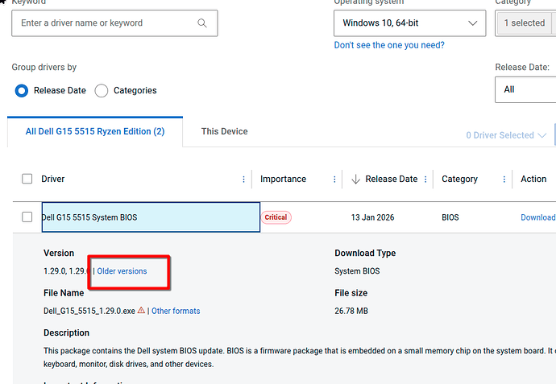Click the driver name keyword input field

[105, 23]
